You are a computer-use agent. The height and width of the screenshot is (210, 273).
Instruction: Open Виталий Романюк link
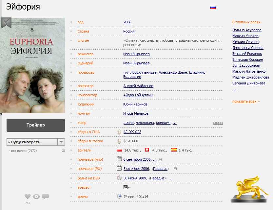(247, 54)
